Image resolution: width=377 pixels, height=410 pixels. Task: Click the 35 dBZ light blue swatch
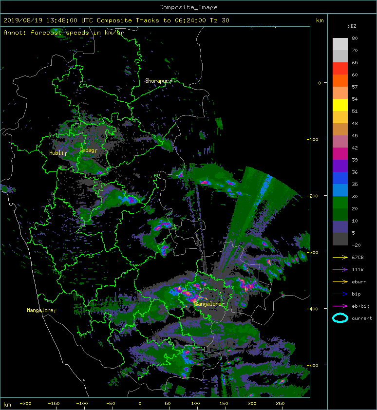point(340,190)
